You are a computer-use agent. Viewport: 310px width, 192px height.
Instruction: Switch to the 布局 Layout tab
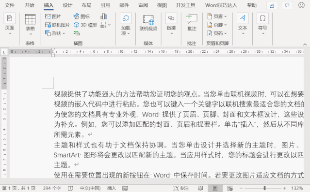[x=86, y=5]
